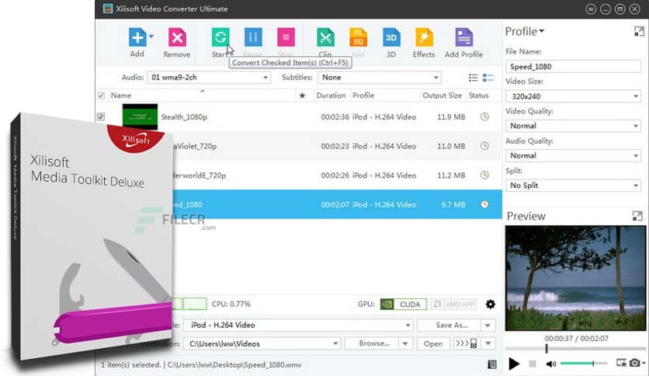Open the Audio track dropdown
649x376 pixels.
point(209,78)
